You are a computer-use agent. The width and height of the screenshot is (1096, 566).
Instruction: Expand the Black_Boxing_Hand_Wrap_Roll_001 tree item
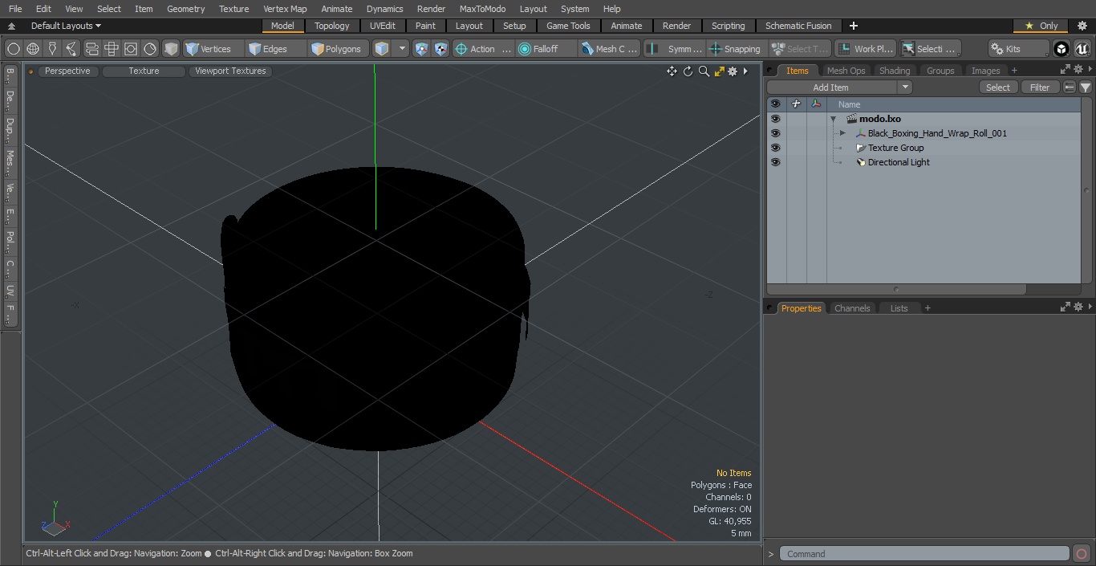842,133
